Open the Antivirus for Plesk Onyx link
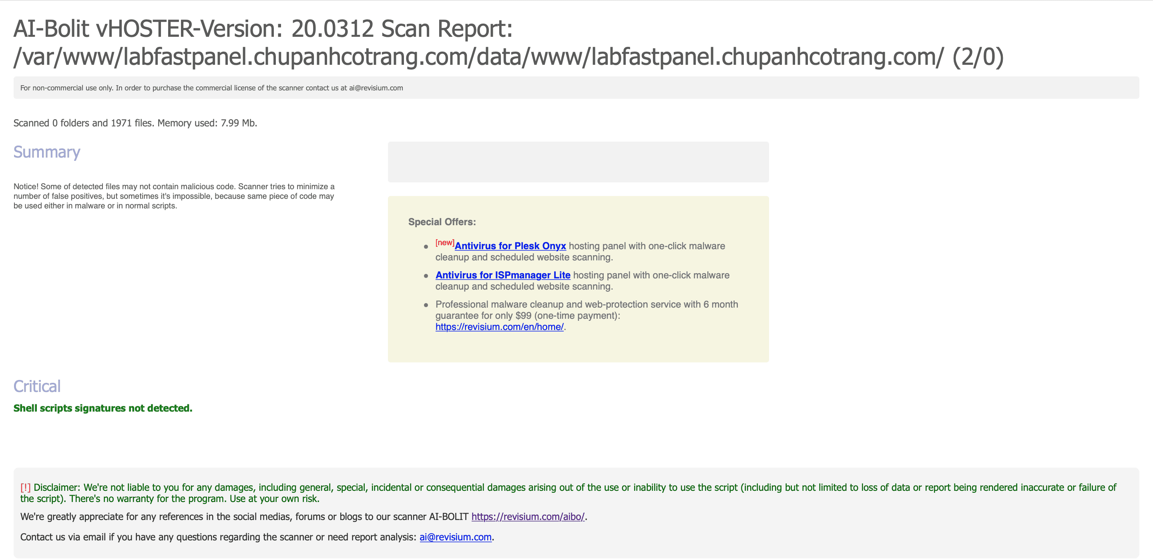Viewport: 1153px width, 560px height. [x=510, y=246]
